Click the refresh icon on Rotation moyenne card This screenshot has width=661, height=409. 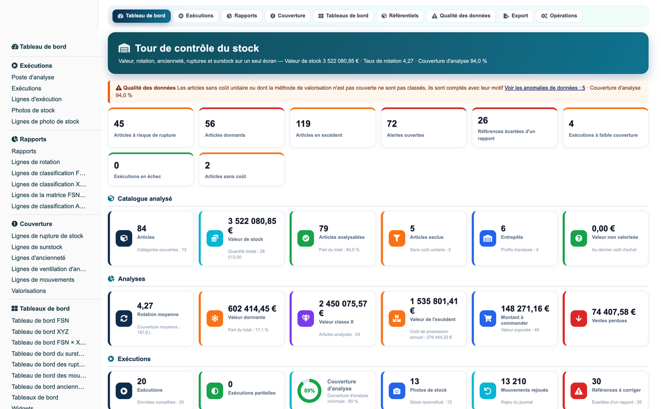pyautogui.click(x=124, y=318)
